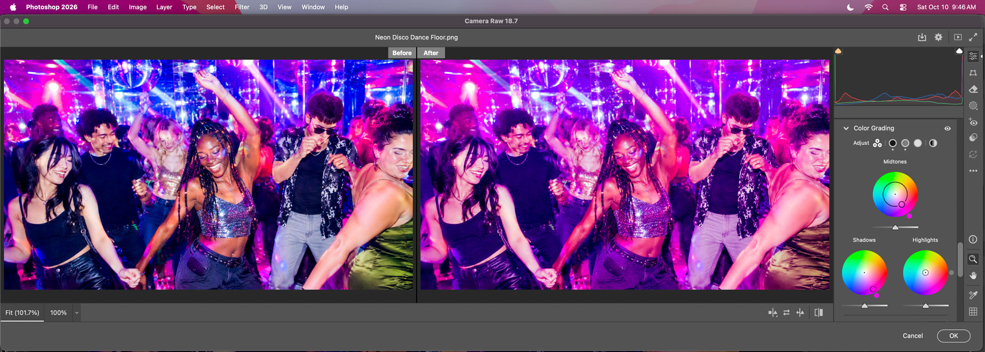Set zoom to 100% button

point(58,313)
